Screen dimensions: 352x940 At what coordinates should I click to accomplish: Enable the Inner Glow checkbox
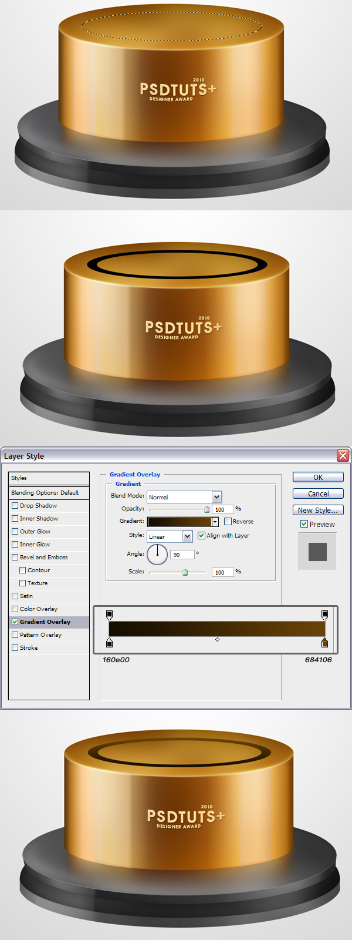[15, 544]
